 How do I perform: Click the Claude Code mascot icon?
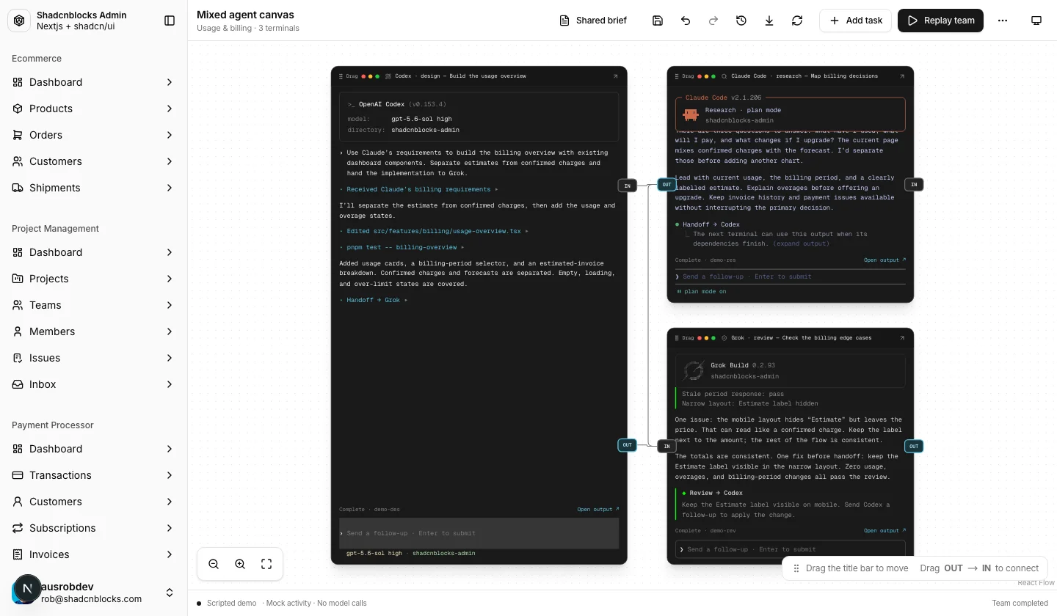coord(690,115)
